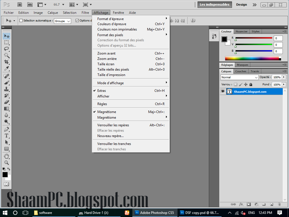Expand the Opacité value arrow
289x217 pixels.
pos(284,77)
